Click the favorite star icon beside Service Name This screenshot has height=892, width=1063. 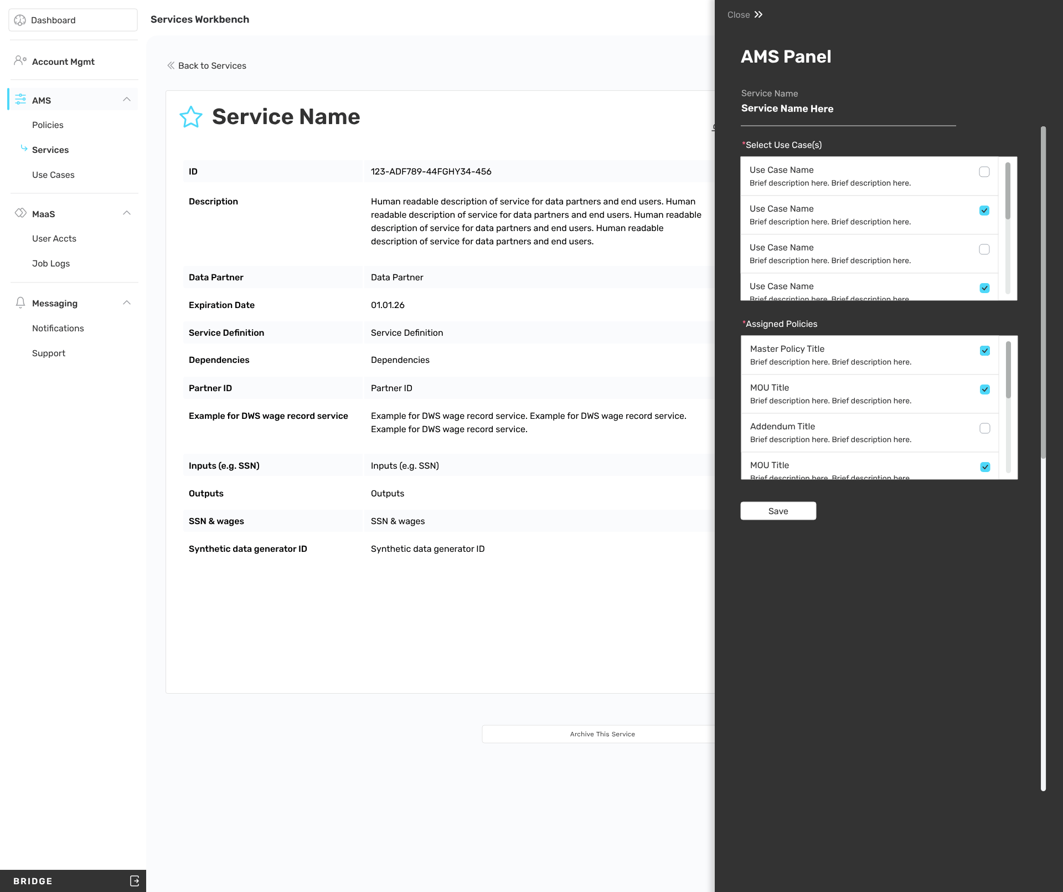point(191,117)
